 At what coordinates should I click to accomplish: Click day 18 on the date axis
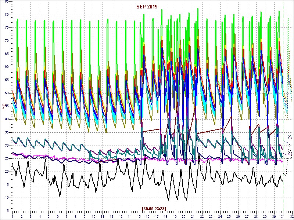166,217
